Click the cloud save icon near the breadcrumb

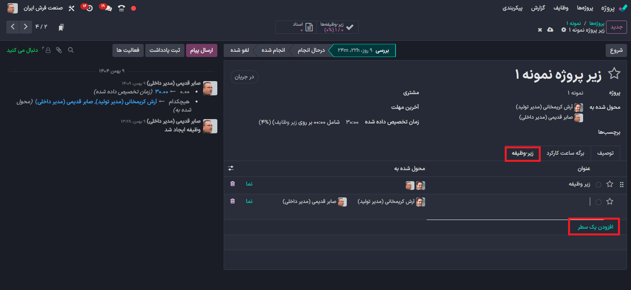pyautogui.click(x=550, y=30)
